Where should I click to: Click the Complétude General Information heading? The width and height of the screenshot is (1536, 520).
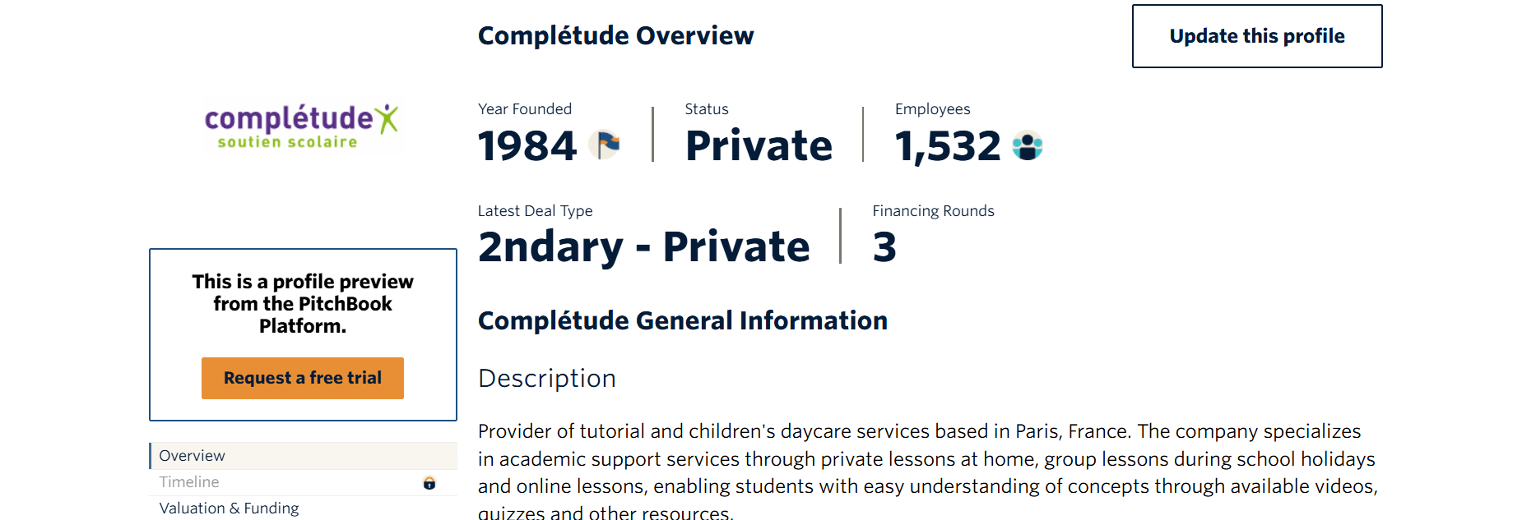[x=682, y=320]
